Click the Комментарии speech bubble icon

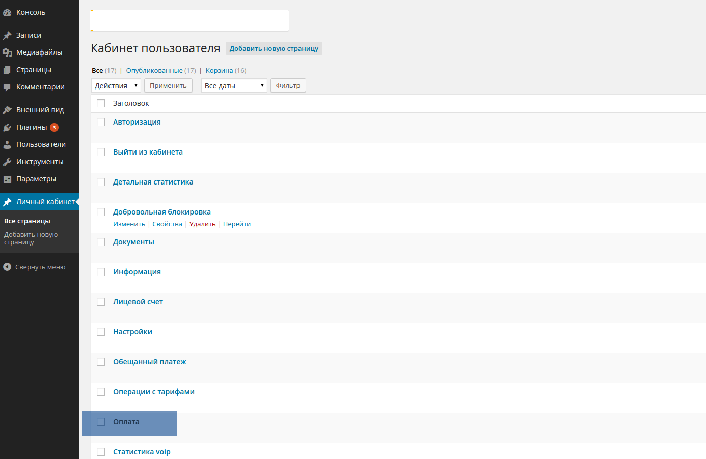click(7, 87)
